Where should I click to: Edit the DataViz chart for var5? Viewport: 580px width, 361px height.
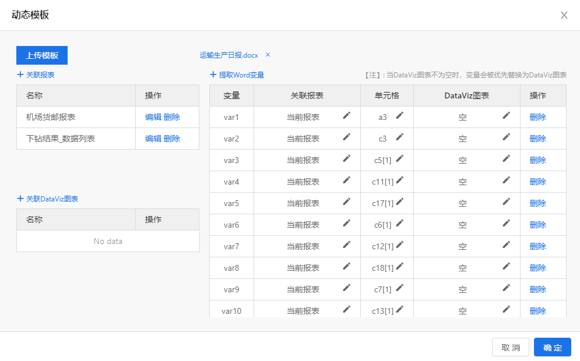tap(507, 201)
